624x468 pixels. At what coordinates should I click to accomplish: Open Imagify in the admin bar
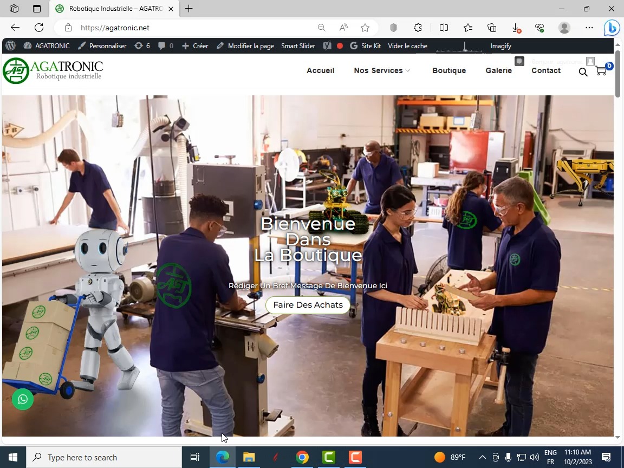(500, 45)
